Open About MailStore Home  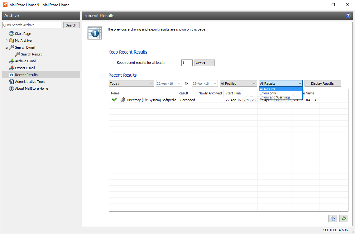tap(31, 88)
